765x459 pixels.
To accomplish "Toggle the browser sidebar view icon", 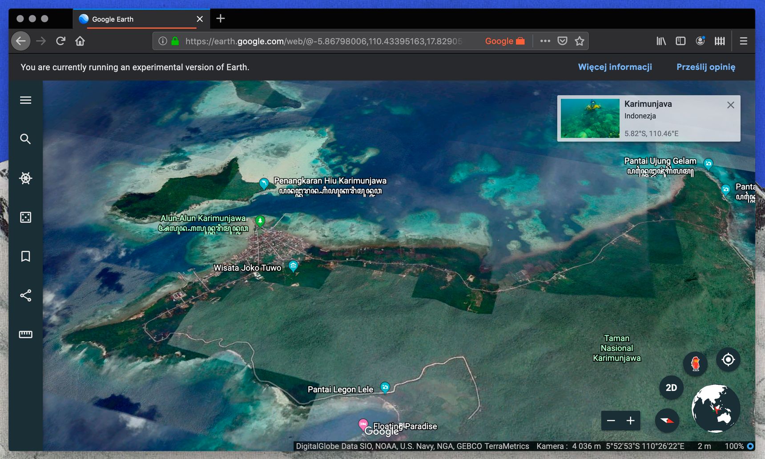I will click(680, 41).
